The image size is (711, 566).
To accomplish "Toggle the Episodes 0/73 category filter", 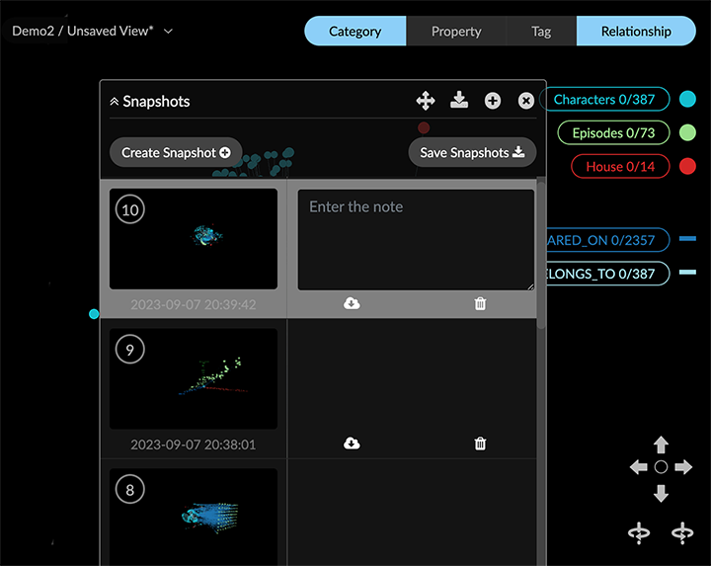I will (613, 132).
